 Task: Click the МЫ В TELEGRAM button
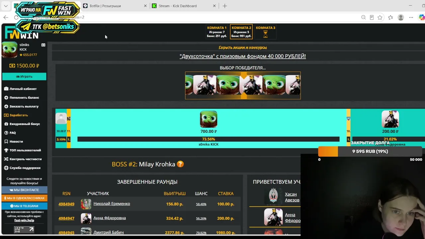point(24,206)
